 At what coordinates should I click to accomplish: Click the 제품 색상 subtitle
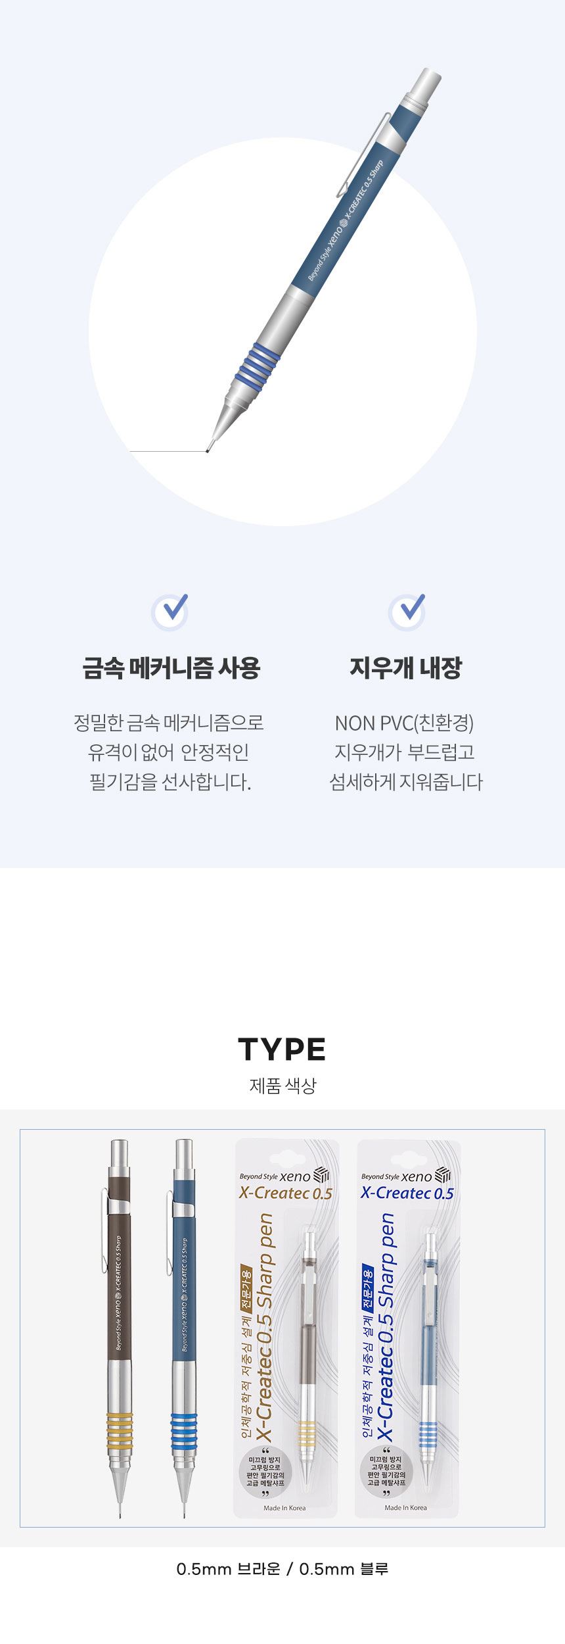pyautogui.click(x=282, y=1085)
